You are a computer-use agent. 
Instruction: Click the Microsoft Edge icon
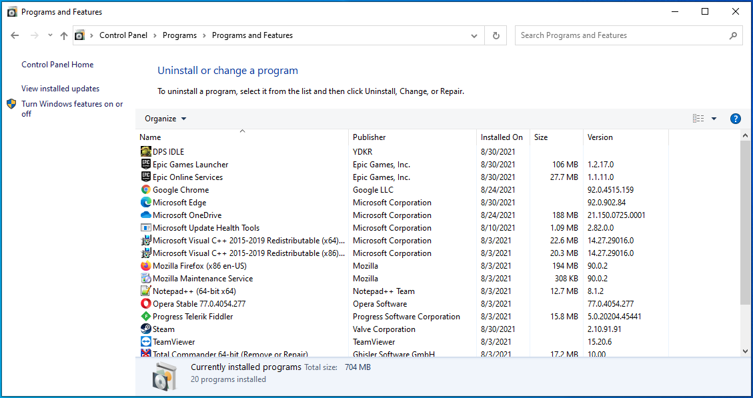[x=146, y=203]
